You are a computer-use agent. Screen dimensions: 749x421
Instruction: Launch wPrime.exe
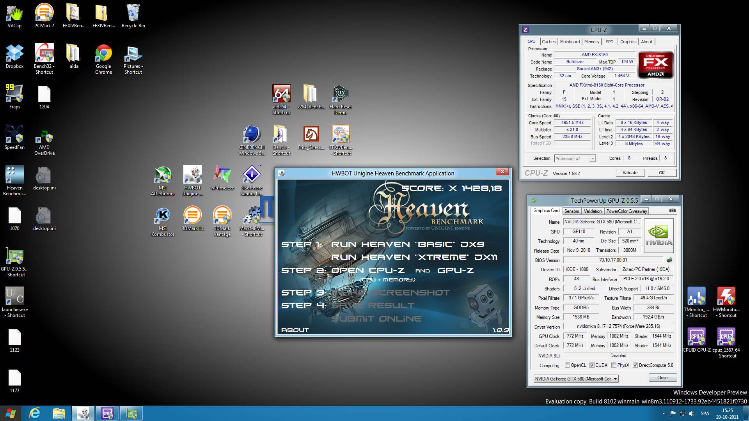pos(222,178)
